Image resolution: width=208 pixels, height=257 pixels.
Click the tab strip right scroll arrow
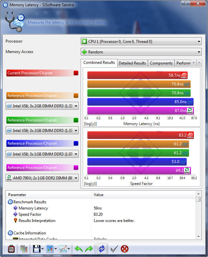[x=199, y=63]
